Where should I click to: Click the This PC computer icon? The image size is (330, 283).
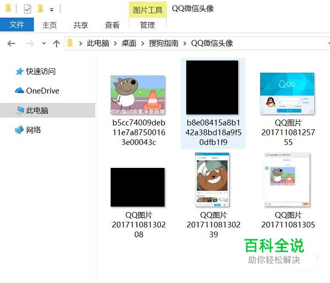click(20, 110)
